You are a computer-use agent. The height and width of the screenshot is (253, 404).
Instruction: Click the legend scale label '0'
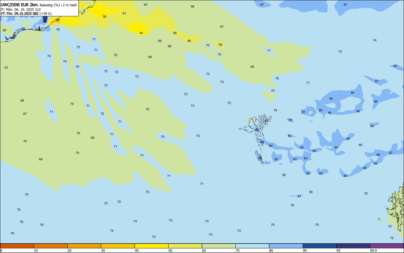[x=1, y=250]
